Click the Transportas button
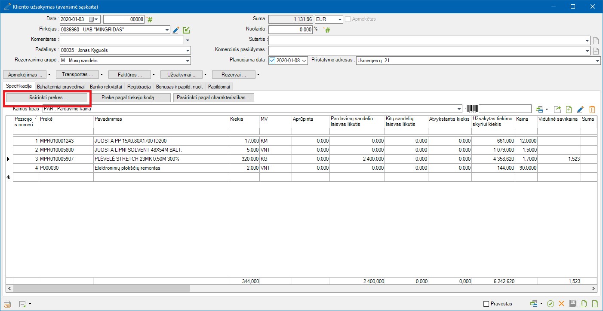603x311 pixels. coord(77,75)
